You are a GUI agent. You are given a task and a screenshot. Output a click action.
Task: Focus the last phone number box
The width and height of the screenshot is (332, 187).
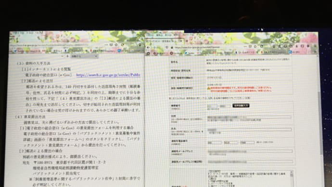click(x=247, y=143)
